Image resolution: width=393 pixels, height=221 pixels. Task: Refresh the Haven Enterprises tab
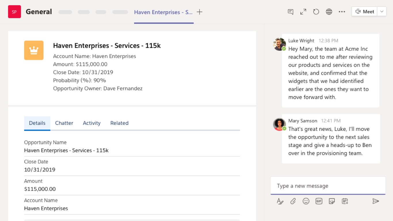(316, 12)
